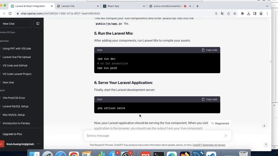Open the Laravel MySQL Setup chat
This screenshot has height=156, width=278.
pyautogui.click(x=16, y=106)
